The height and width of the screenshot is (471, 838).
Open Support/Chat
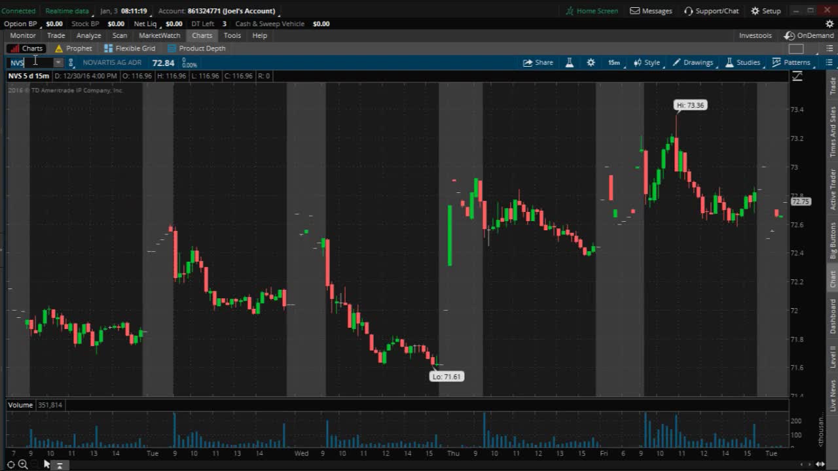coord(712,11)
